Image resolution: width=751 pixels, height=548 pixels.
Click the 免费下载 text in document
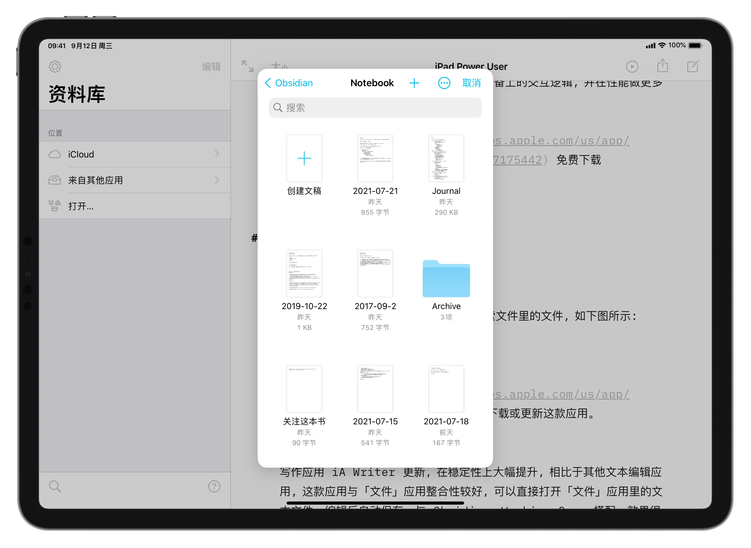coord(579,160)
